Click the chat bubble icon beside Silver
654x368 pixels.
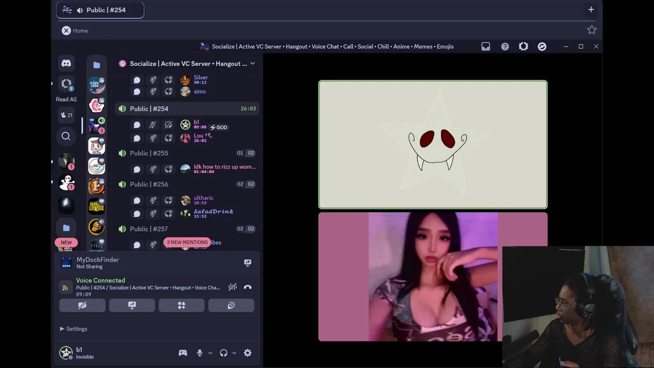click(137, 80)
